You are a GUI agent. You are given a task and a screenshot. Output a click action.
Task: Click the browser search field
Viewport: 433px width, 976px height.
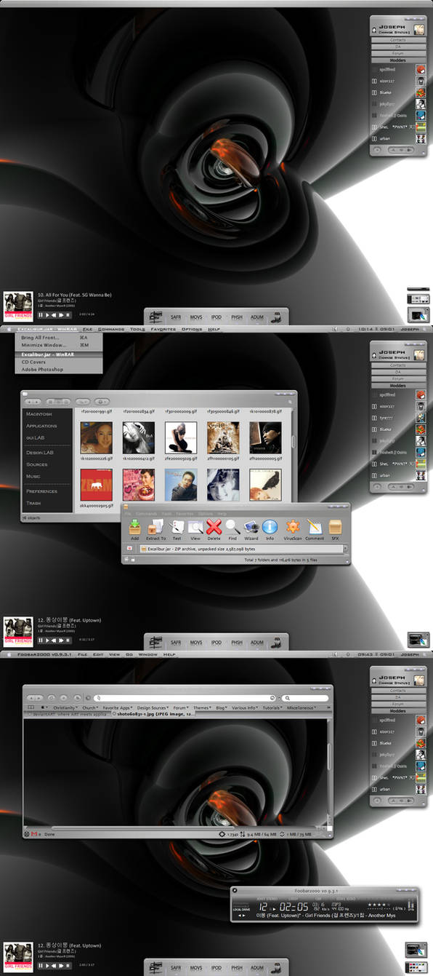click(x=306, y=698)
